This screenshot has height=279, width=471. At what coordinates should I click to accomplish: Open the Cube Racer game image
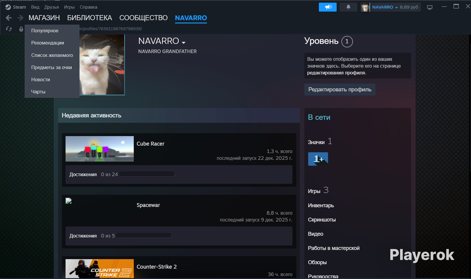pos(100,149)
